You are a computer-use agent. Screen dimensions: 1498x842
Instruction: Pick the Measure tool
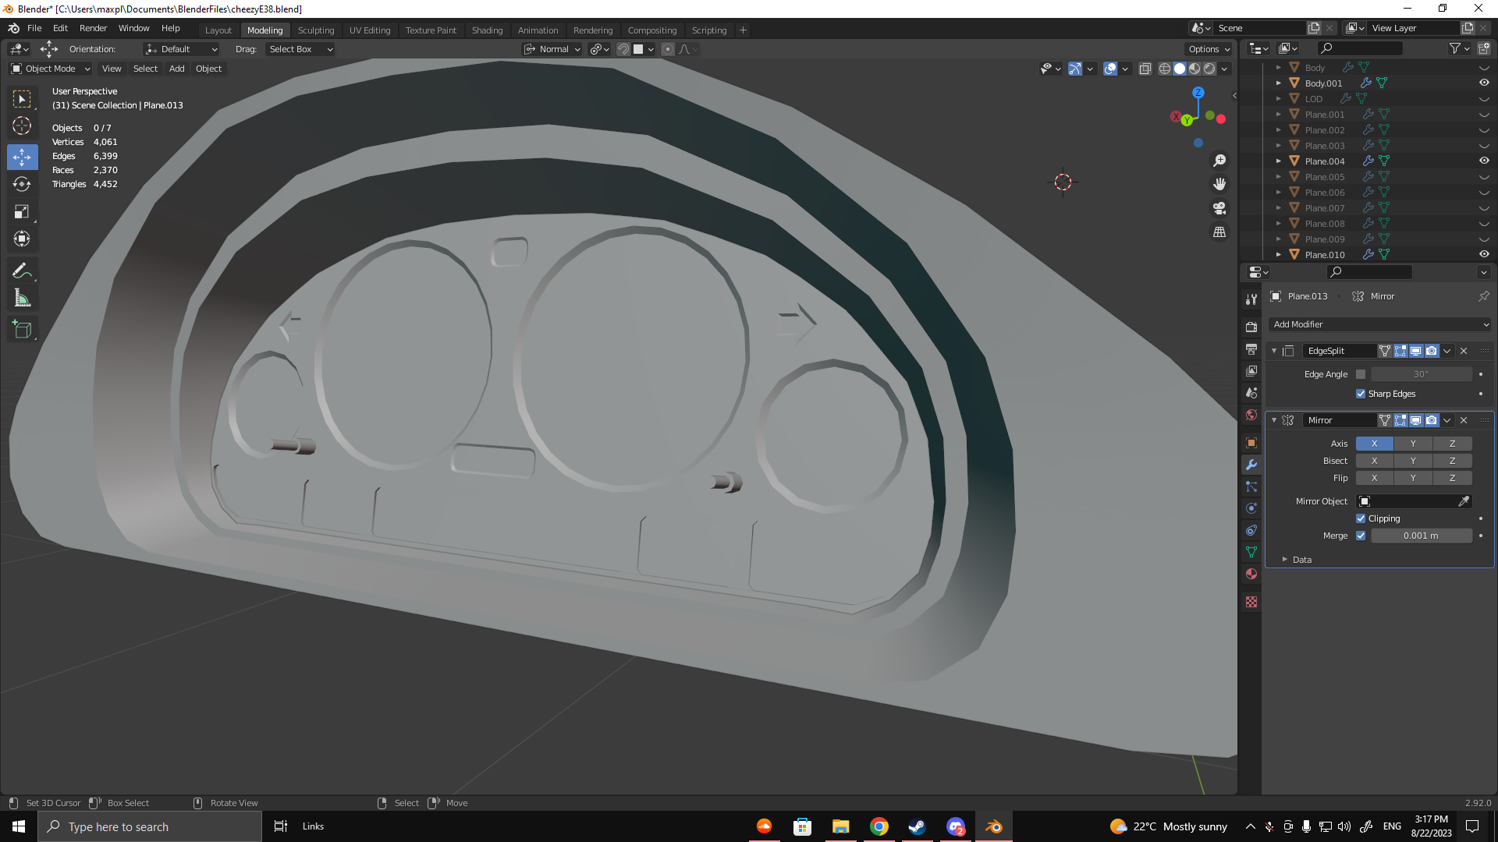coord(22,299)
